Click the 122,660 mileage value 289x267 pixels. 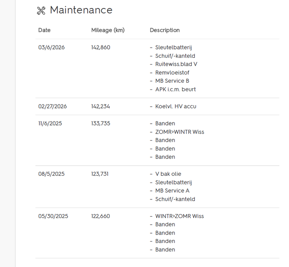pyautogui.click(x=101, y=216)
